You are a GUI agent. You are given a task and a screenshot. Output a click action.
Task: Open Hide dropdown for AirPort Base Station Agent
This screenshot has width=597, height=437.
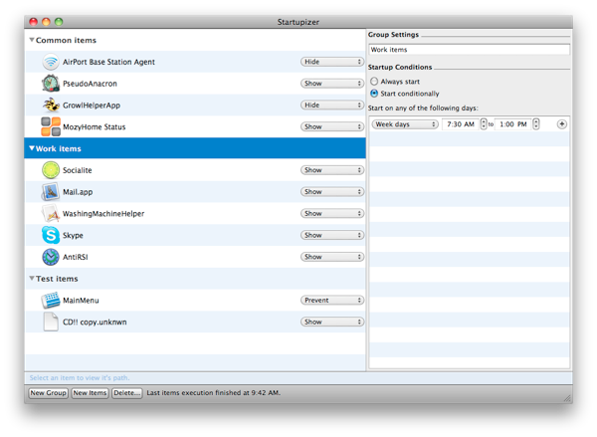pos(332,62)
